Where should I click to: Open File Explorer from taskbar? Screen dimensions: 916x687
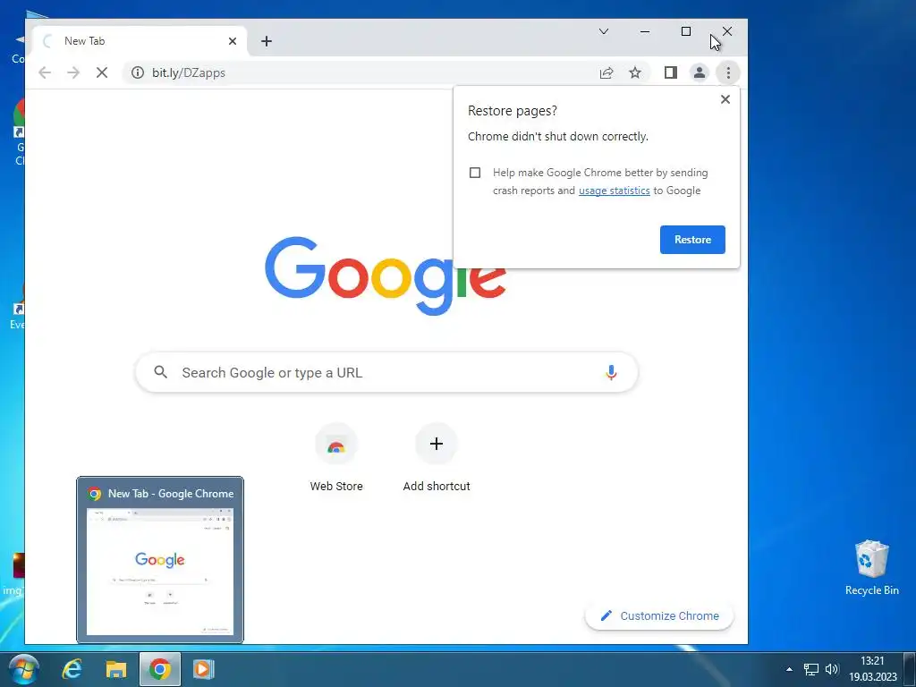tap(115, 669)
